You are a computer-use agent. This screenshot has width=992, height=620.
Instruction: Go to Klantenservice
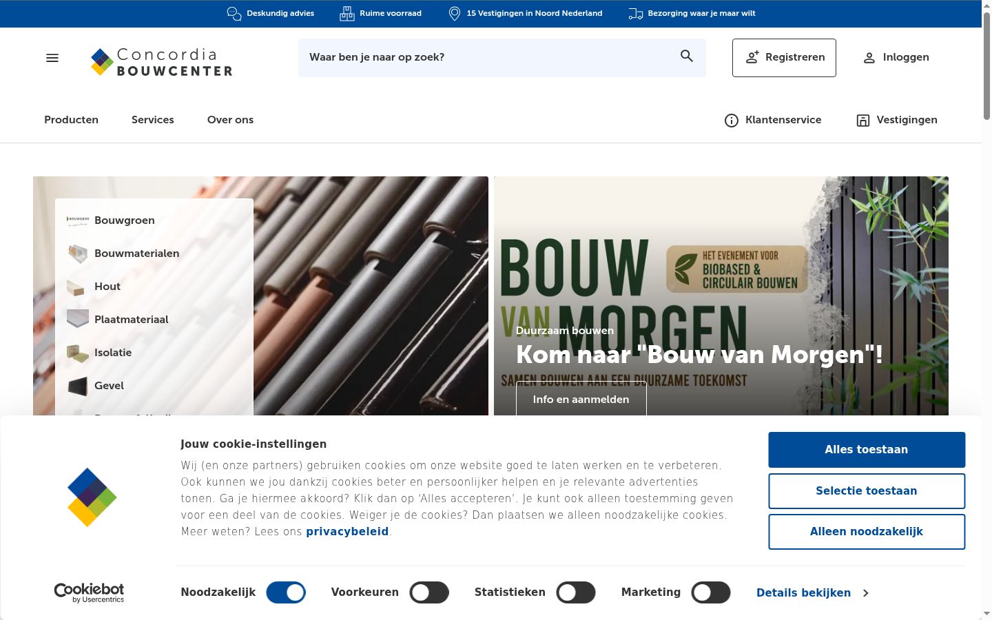click(x=773, y=120)
